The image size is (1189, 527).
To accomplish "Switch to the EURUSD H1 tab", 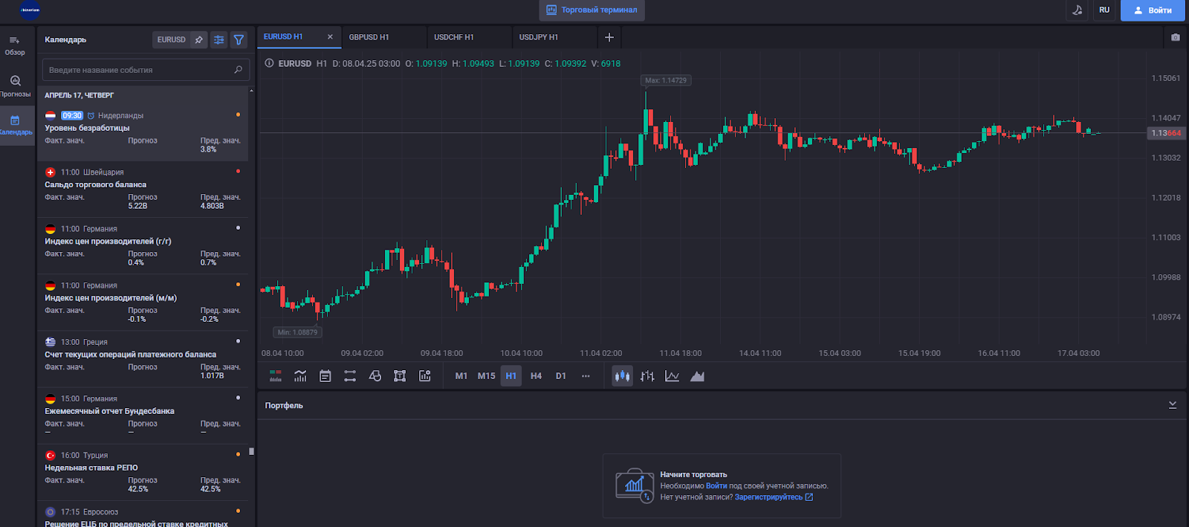I will tap(283, 36).
